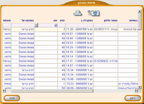This screenshot has width=144, height=104.
Task: Sort by הופנתה אל column header
Action: (27, 21)
